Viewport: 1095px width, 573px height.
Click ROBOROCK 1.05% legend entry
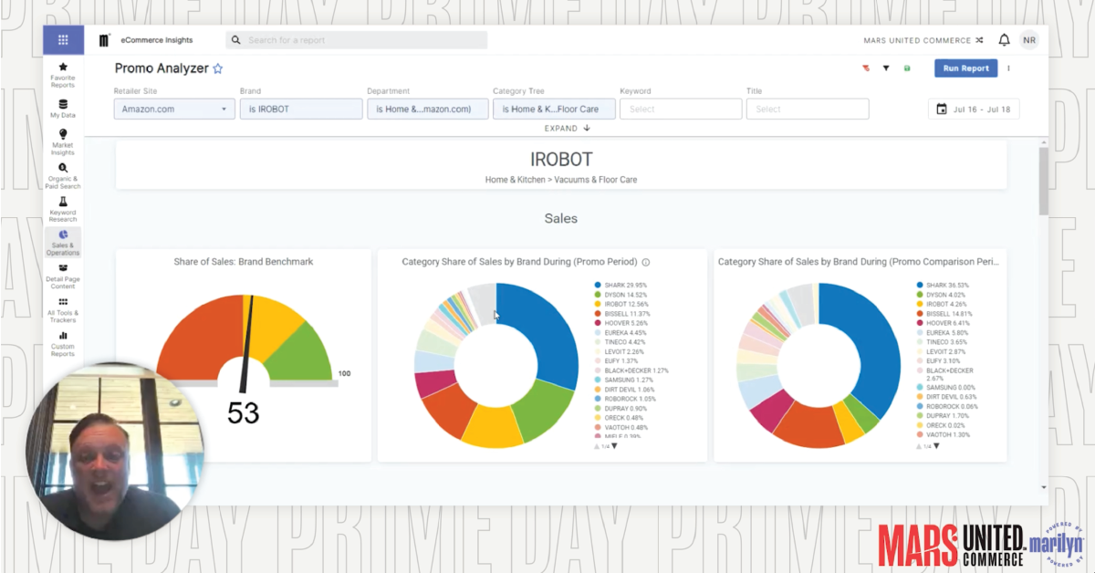(624, 399)
